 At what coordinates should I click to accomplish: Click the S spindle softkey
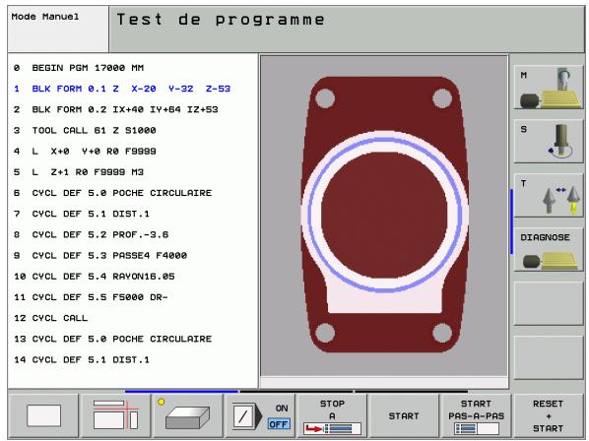coord(548,141)
